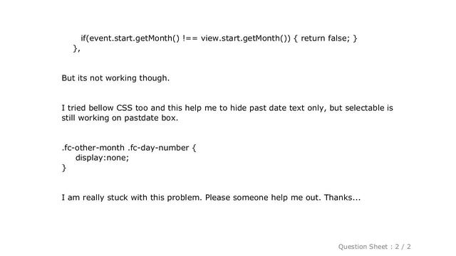This screenshot has height=256, width=456.
Task: Click the word 'CSS' in paragraph
Action: 124,108
